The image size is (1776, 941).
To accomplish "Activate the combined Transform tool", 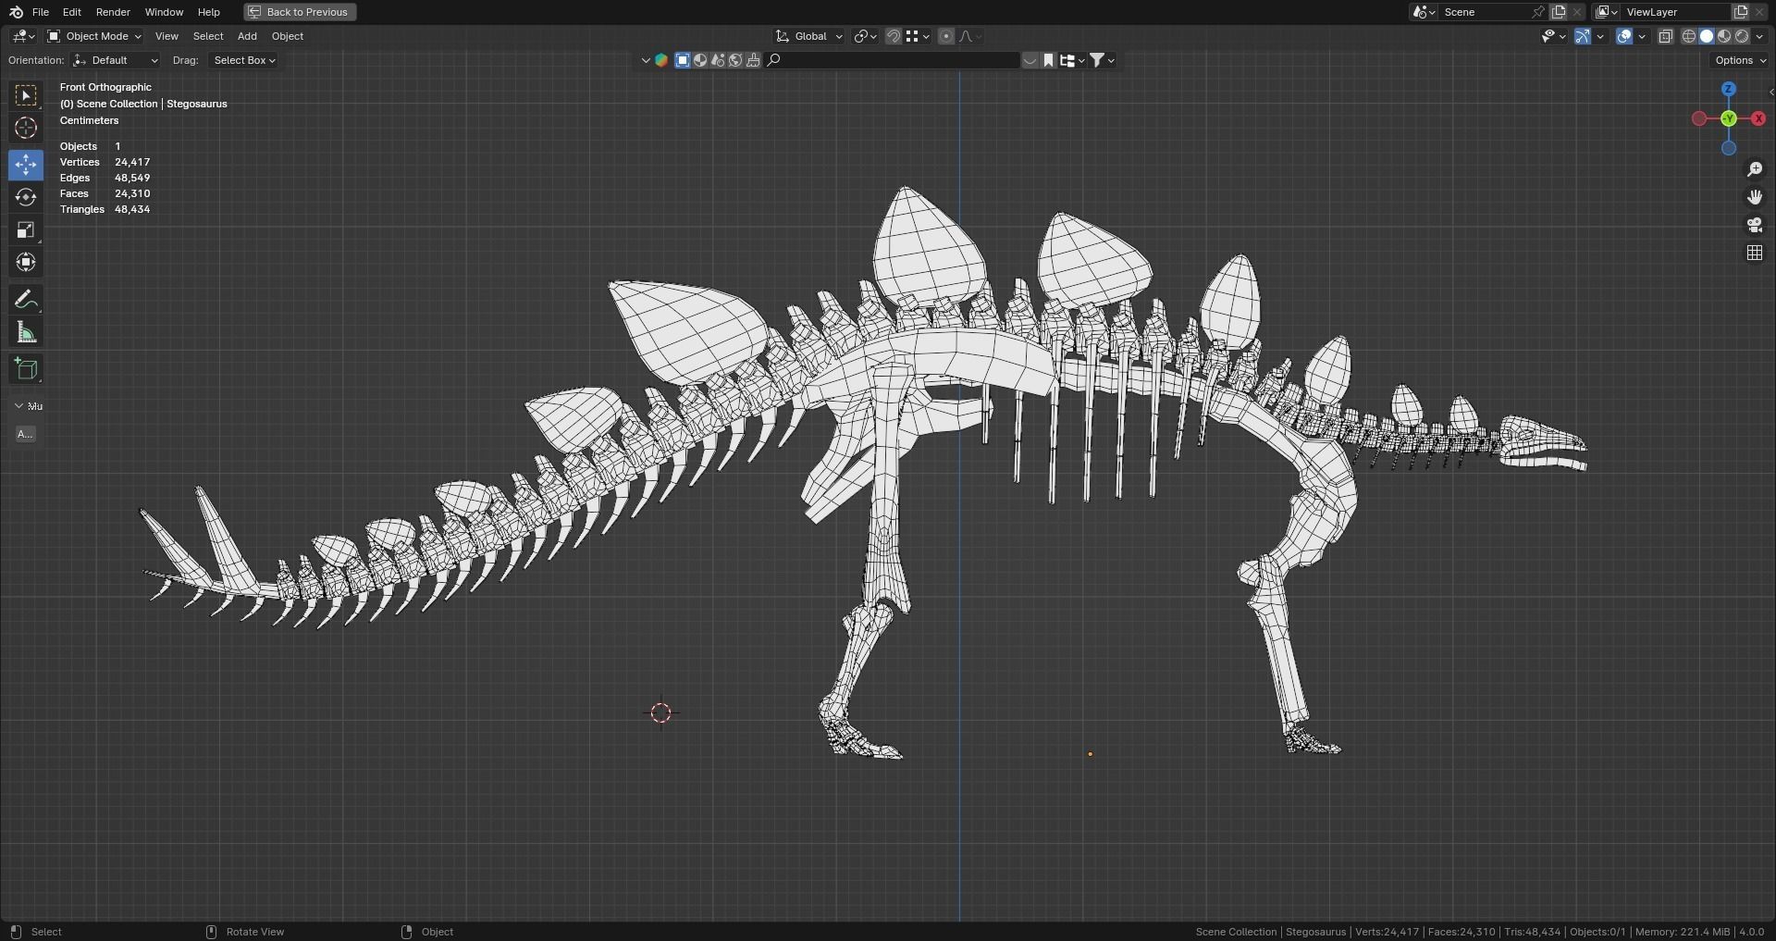I will [26, 263].
